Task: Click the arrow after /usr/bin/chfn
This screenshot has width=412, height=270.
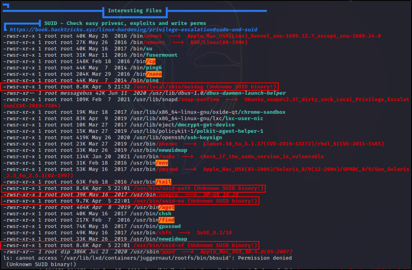Action: tap(184, 233)
